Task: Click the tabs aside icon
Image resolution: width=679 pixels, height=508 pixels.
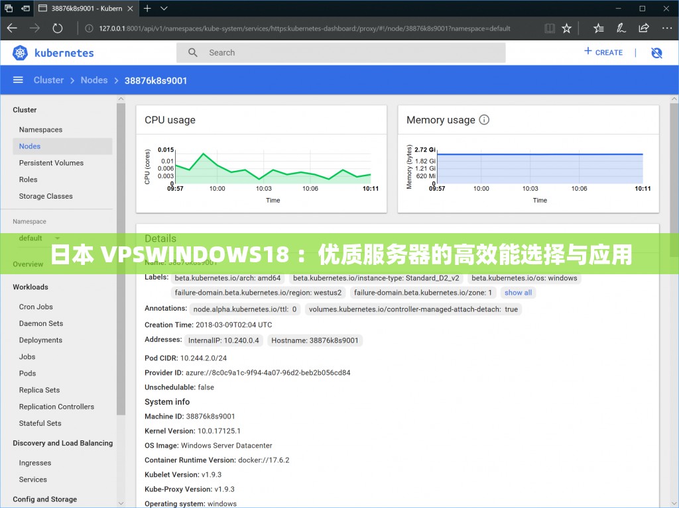Action: point(9,8)
